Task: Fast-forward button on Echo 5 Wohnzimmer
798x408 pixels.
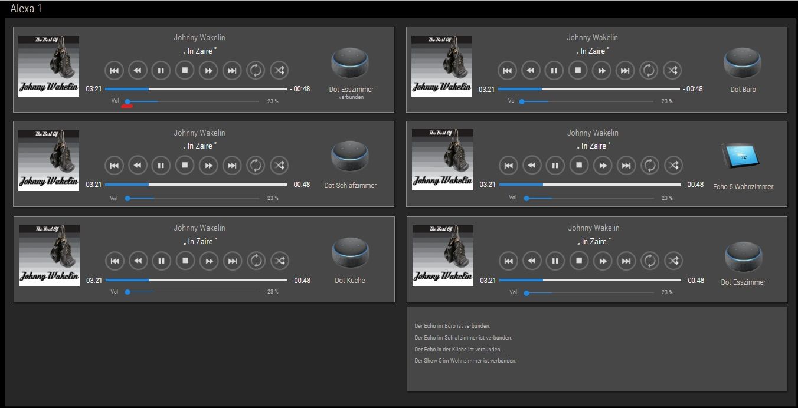Action: 603,166
